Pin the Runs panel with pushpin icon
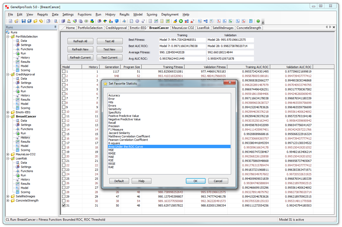The width and height of the screenshot is (342, 227). [55, 27]
